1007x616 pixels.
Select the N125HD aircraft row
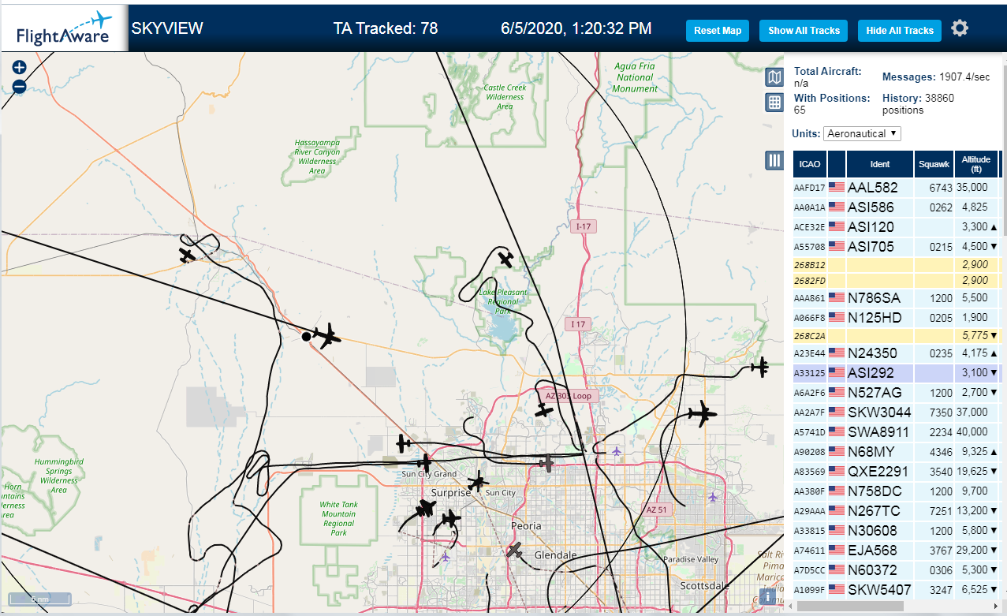click(898, 318)
